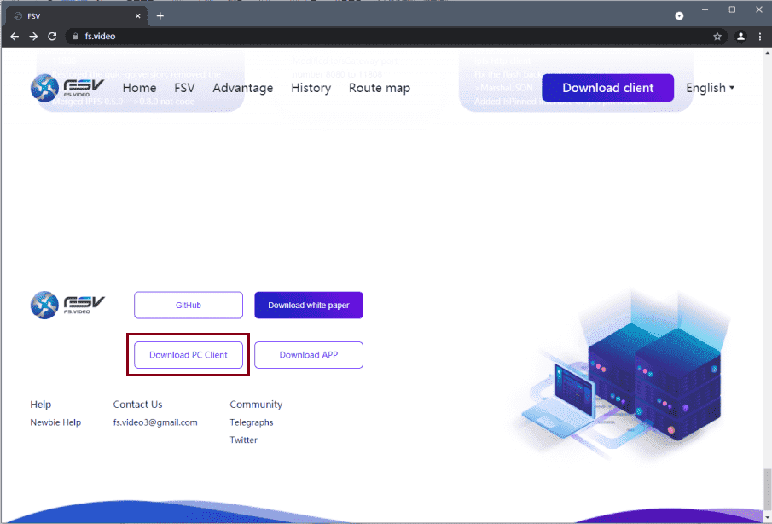772x524 pixels.
Task: Open the Chrome profile avatar icon
Action: coord(740,37)
